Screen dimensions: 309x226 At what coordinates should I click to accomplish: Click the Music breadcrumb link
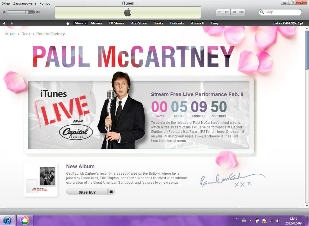tap(10, 34)
